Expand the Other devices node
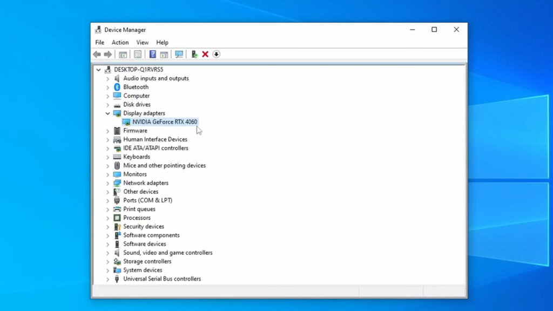 click(x=107, y=192)
